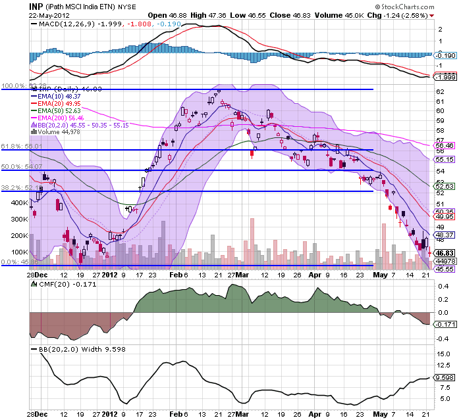This screenshot has width=461, height=420.
Task: Click the 22-May-2012 chart date
Action: (49, 15)
